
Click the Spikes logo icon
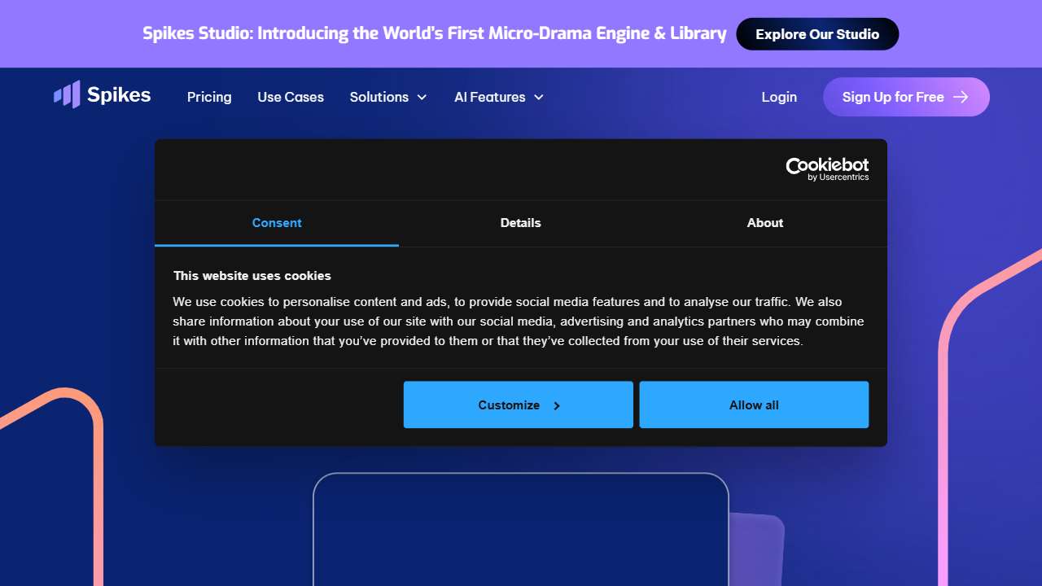coord(67,95)
